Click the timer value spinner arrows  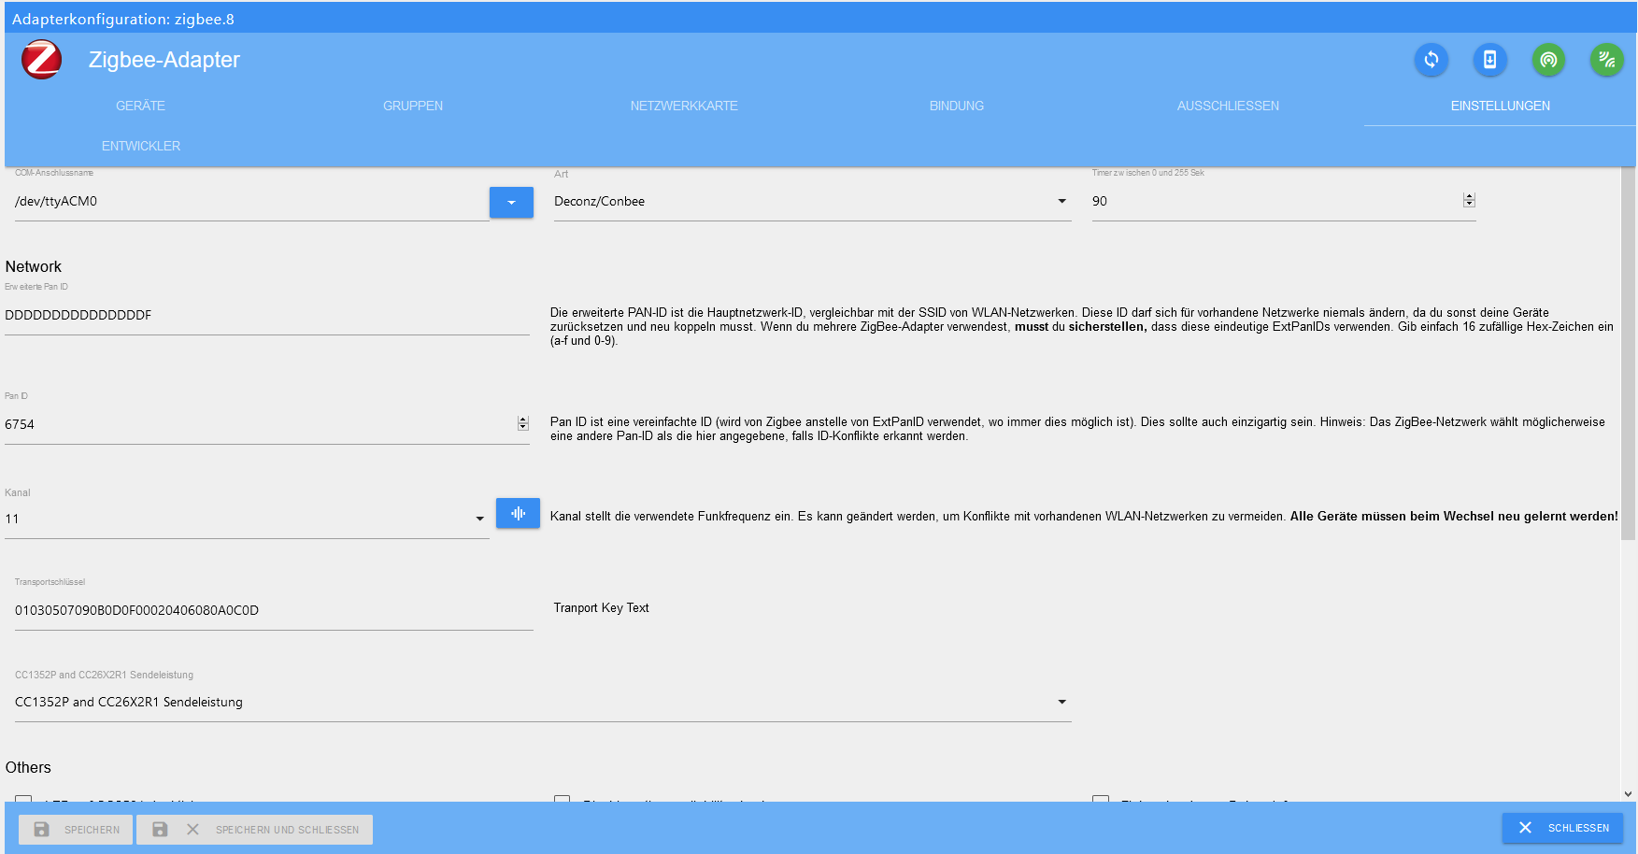click(x=1469, y=200)
